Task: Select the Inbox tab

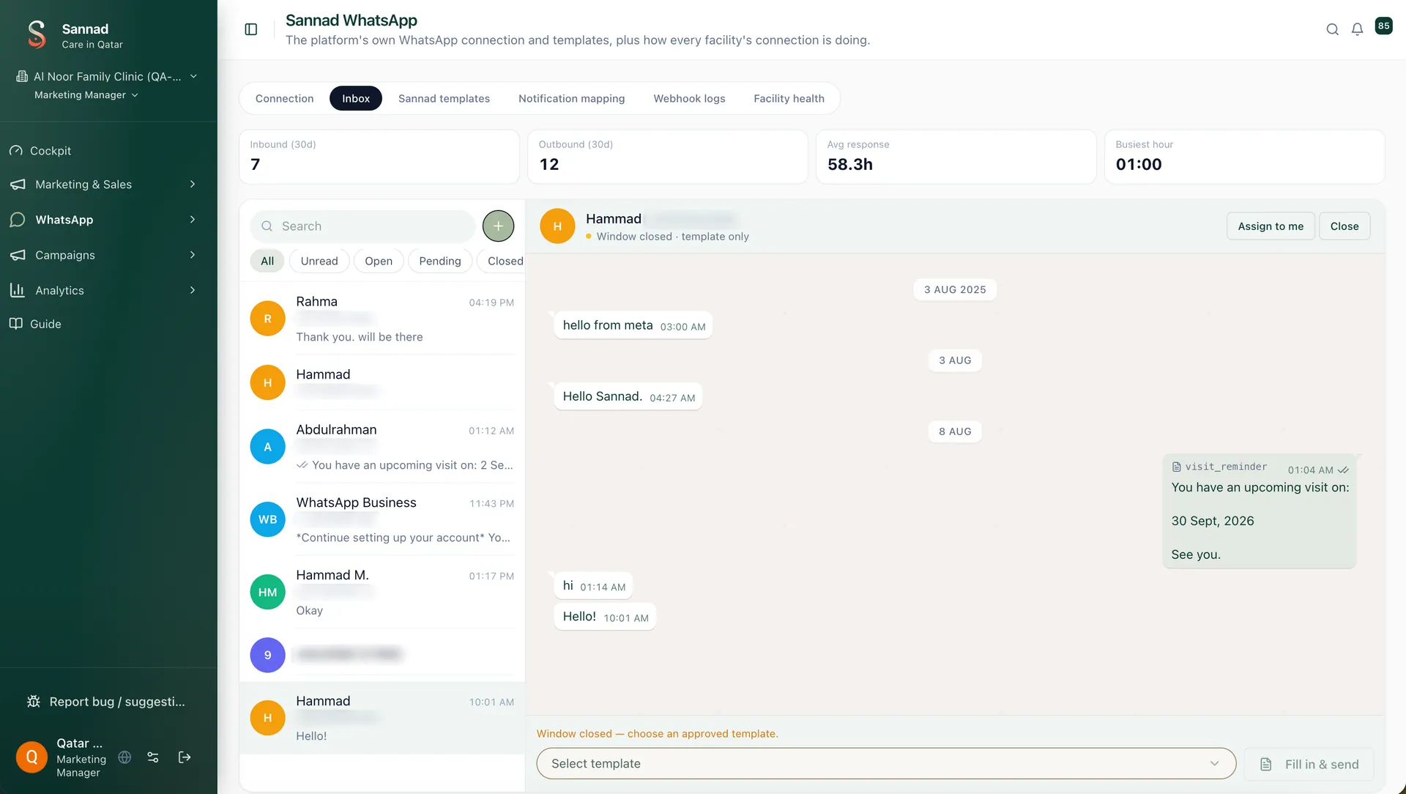Action: click(x=356, y=99)
